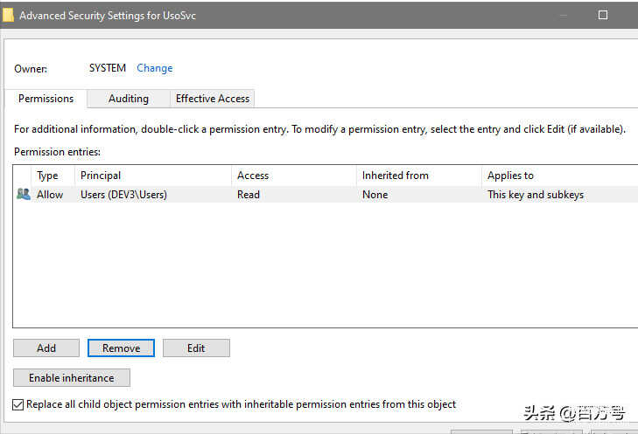Click the Applies to column header
This screenshot has width=638, height=434.
tap(510, 176)
